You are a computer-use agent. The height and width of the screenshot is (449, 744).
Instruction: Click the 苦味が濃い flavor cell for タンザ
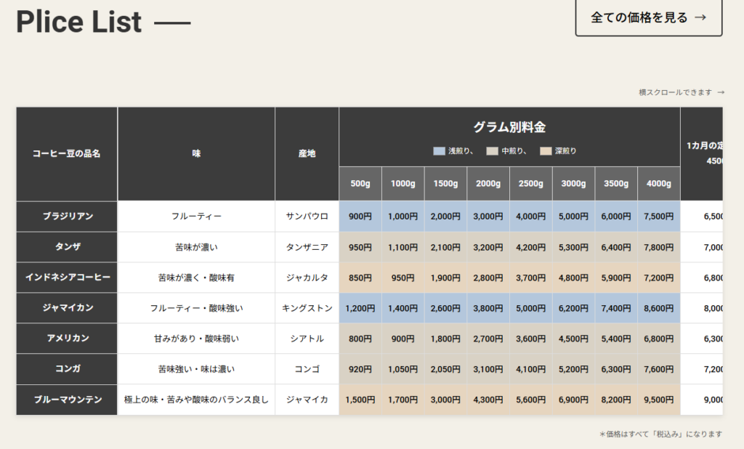coord(196,247)
